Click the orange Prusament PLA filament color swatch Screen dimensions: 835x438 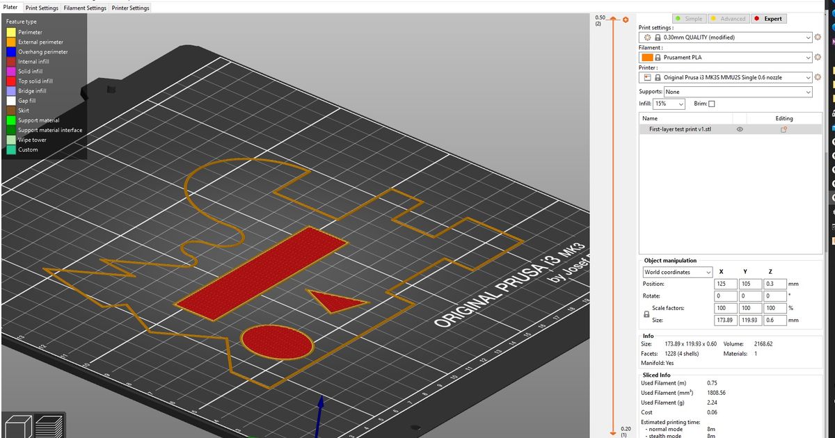(647, 58)
